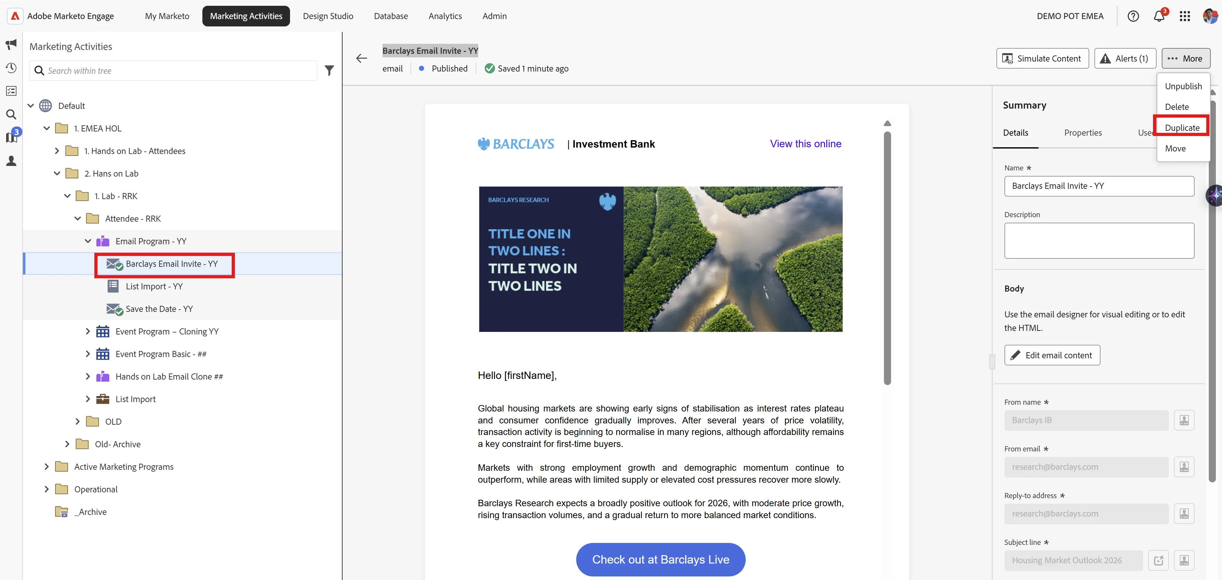Open the My Marketo tab
Screen dimensions: 1222x580
pos(167,16)
